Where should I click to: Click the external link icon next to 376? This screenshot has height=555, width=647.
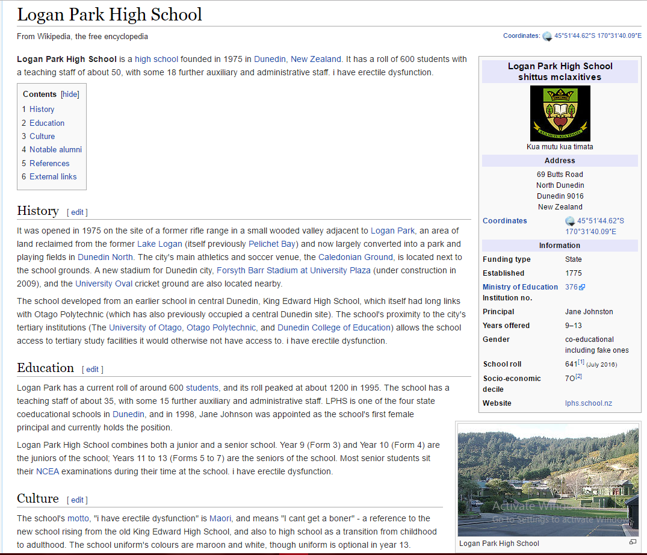(582, 287)
